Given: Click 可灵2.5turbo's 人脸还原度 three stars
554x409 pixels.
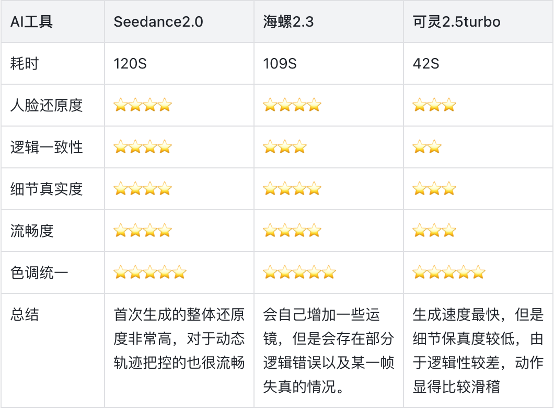Looking at the screenshot, I should tap(434, 105).
